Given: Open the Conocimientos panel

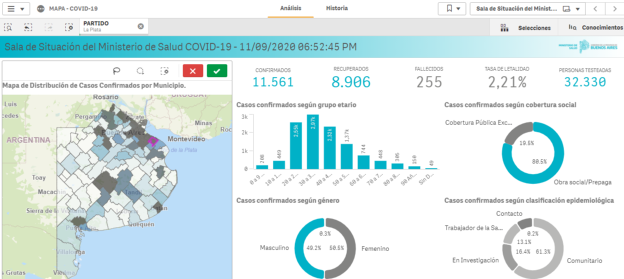Looking at the screenshot, I should coord(595,28).
